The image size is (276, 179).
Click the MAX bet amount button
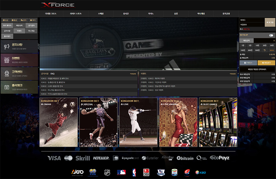point(272,50)
